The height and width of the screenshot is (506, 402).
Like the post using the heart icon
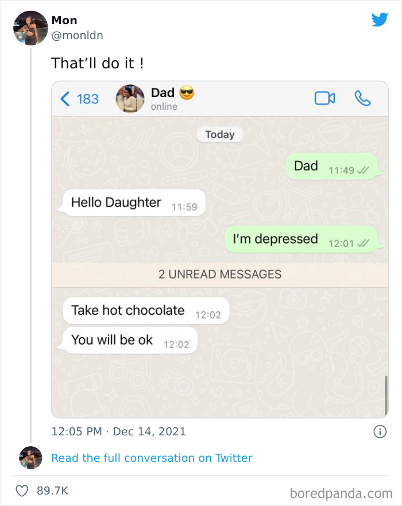click(22, 490)
